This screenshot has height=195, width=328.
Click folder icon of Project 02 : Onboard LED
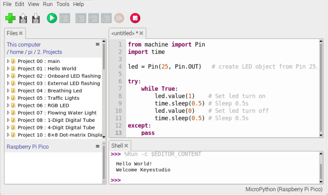[x=14, y=76]
